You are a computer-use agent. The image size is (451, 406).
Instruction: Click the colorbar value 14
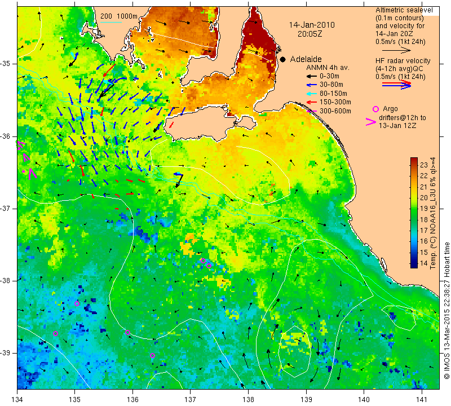(x=424, y=263)
